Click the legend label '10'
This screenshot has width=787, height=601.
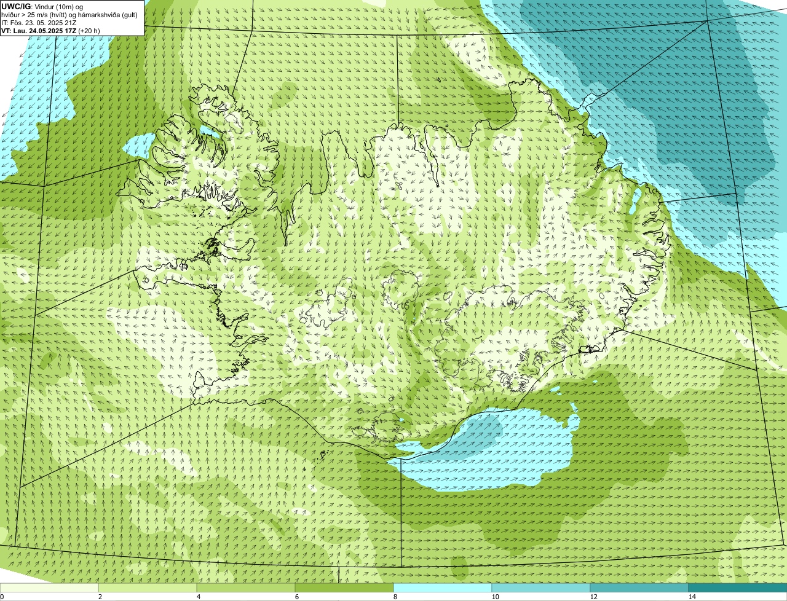[x=495, y=597]
